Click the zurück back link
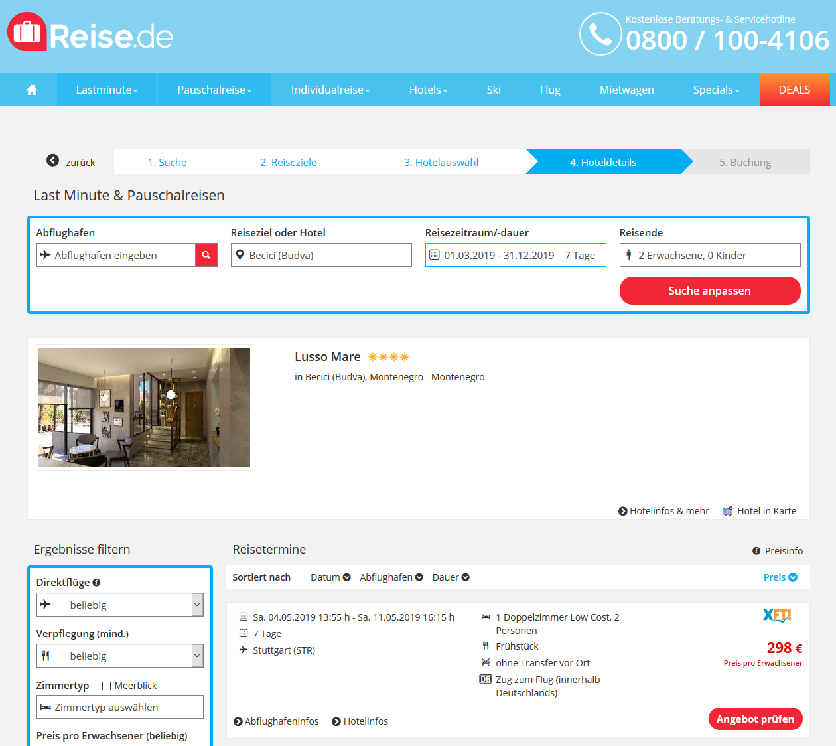The height and width of the screenshot is (746, 836). [x=71, y=162]
